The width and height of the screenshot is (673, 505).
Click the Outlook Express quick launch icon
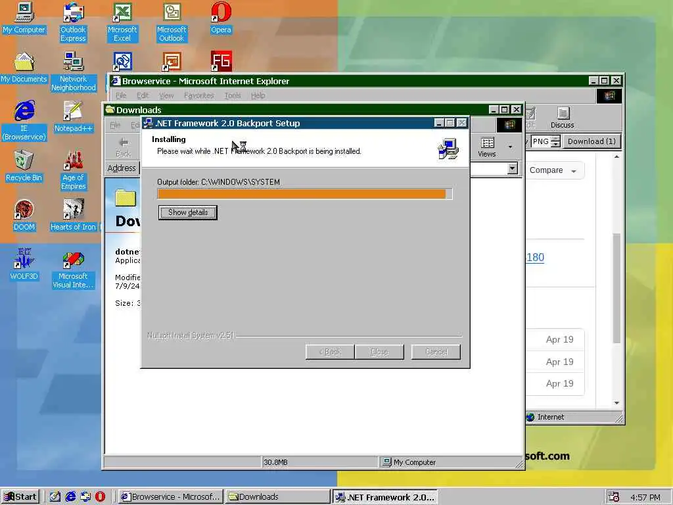[x=85, y=496]
